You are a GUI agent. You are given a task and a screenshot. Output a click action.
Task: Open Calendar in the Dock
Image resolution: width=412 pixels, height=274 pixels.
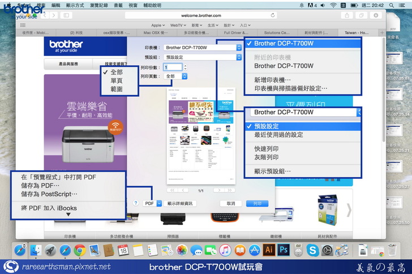123,250
